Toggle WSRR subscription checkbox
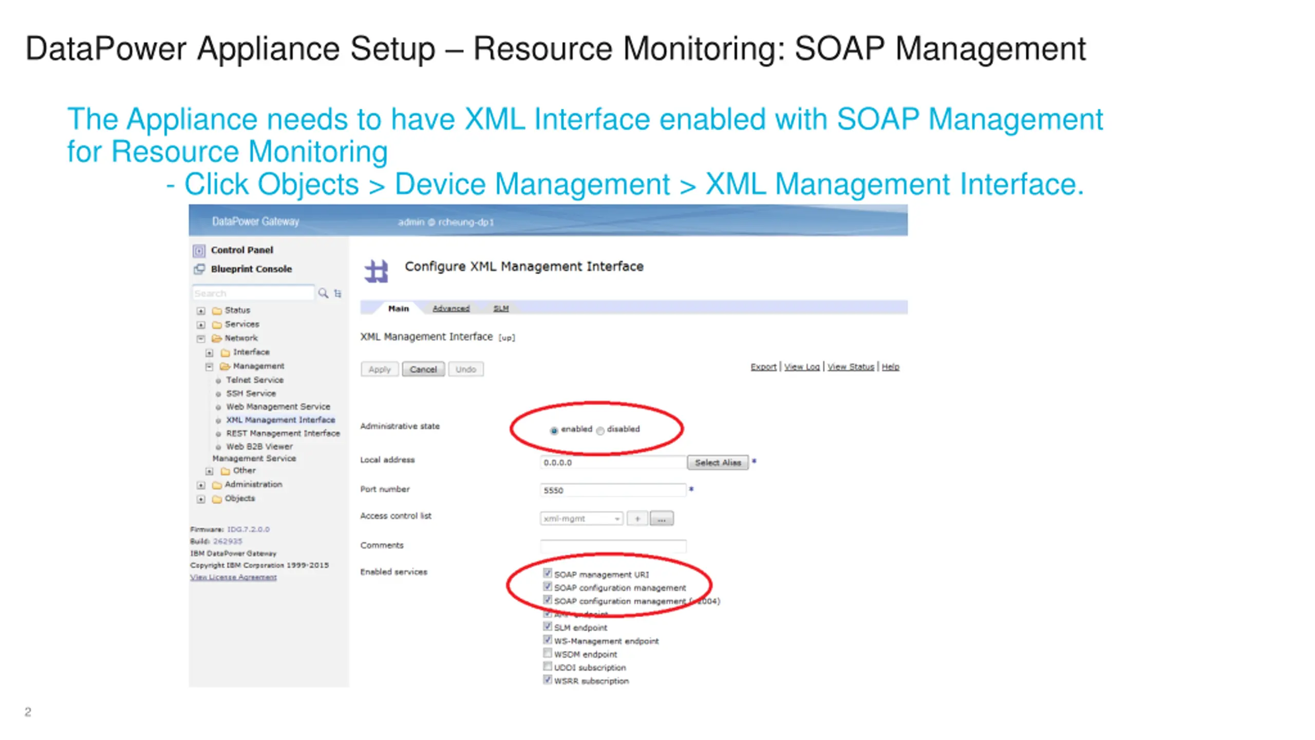The width and height of the screenshot is (1315, 740). (548, 680)
